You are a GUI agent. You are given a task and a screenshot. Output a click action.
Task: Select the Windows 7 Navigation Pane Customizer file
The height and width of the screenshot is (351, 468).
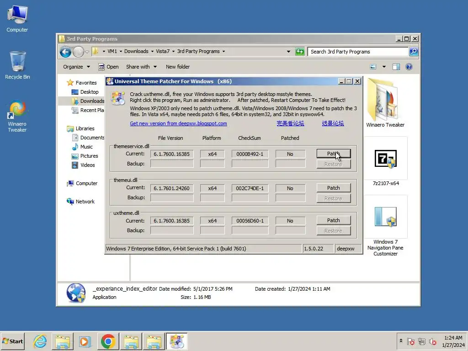(x=386, y=226)
